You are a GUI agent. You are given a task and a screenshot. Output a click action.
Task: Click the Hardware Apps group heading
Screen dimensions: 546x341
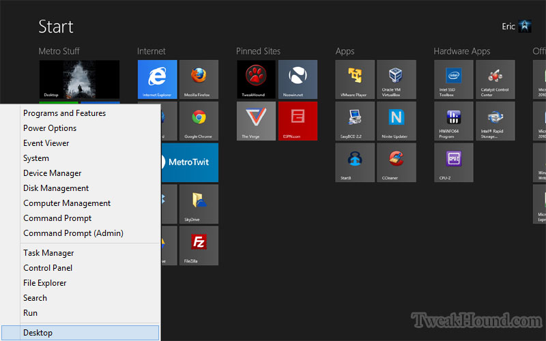(x=462, y=52)
